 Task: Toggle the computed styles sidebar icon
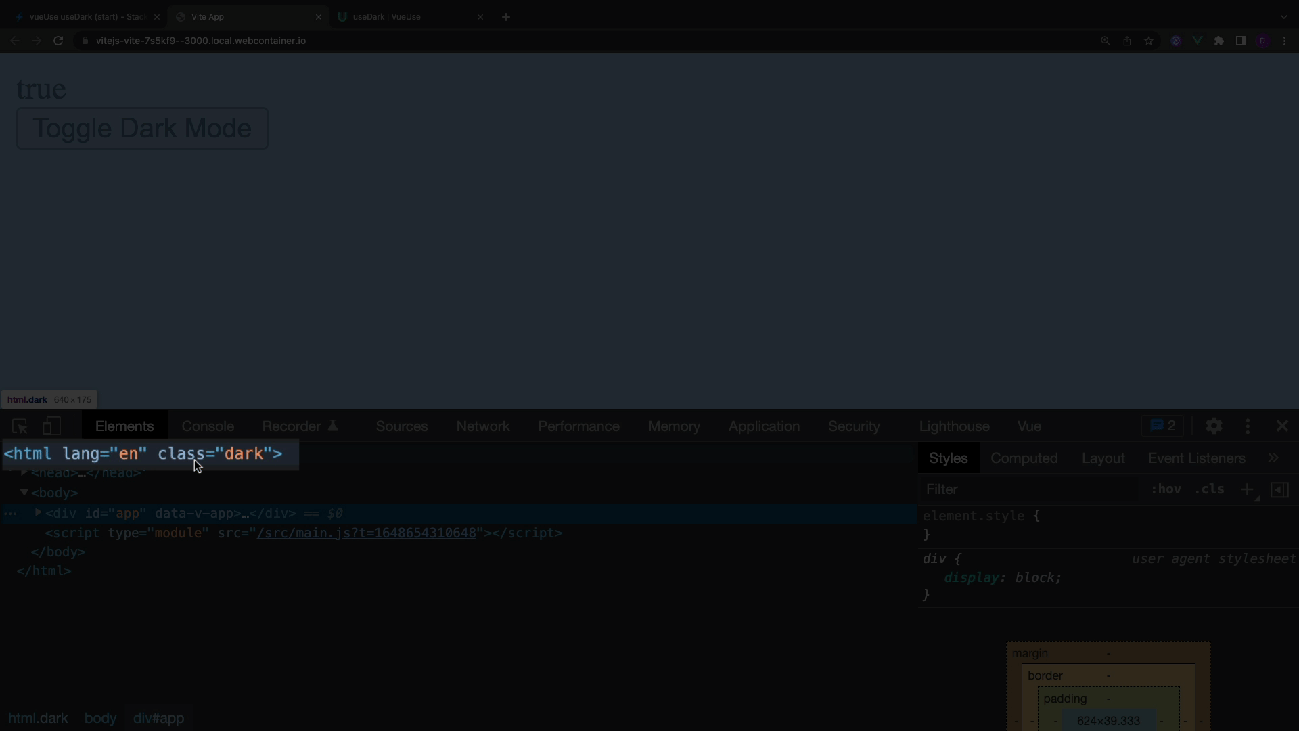click(1280, 489)
